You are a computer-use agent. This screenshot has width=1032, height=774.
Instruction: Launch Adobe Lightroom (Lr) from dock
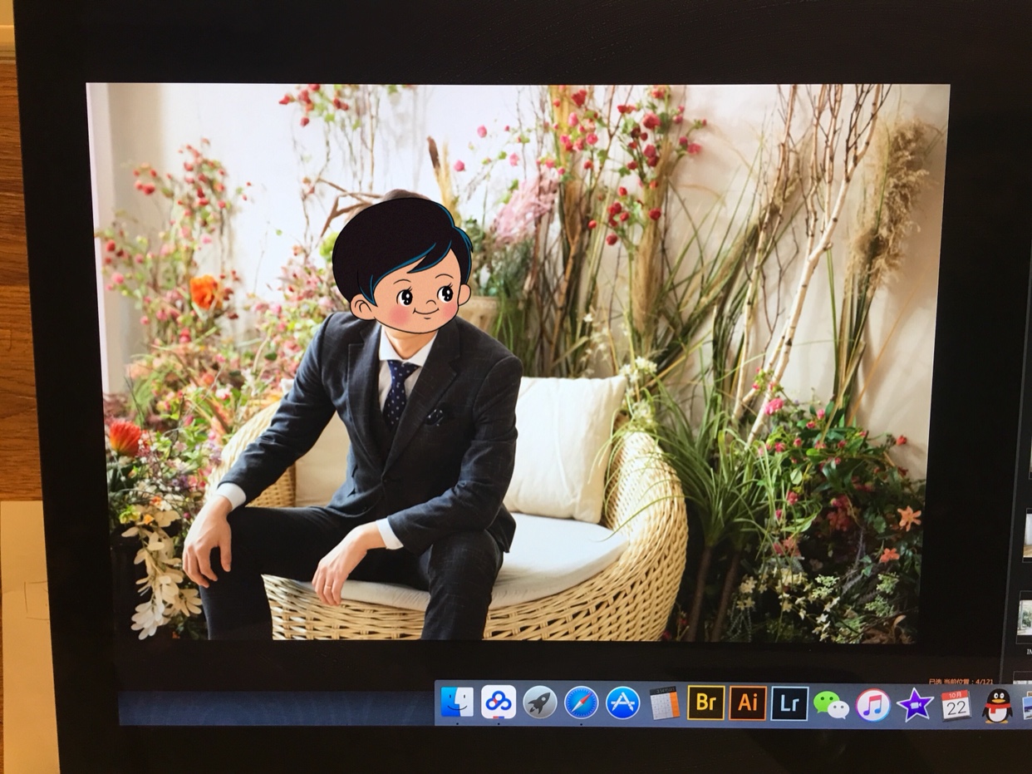pyautogui.click(x=789, y=703)
